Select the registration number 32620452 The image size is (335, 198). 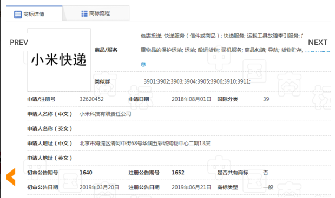[91, 99]
